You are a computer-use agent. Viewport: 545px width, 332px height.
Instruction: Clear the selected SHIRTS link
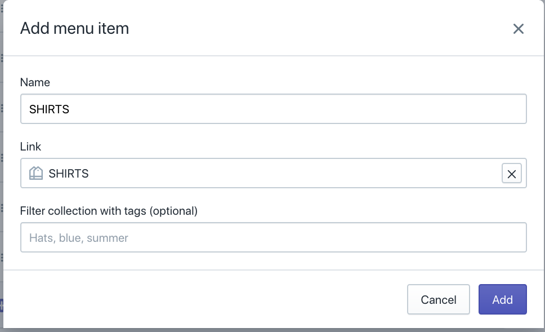click(x=511, y=174)
